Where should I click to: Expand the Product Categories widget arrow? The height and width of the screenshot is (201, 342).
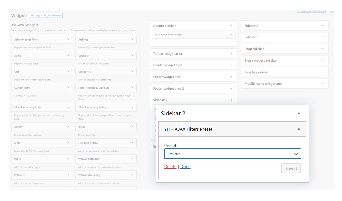(132, 159)
